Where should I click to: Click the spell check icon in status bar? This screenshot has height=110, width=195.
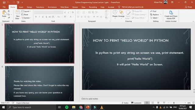[x=13, y=103]
